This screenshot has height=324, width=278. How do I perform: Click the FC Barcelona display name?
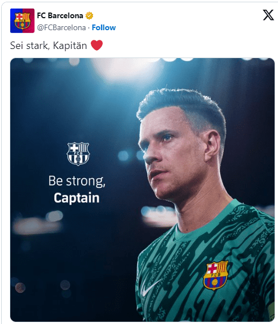coord(60,15)
